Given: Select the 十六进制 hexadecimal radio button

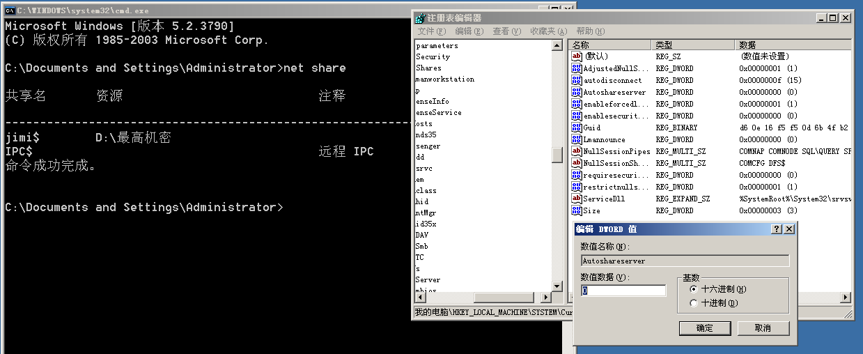Looking at the screenshot, I should (693, 289).
